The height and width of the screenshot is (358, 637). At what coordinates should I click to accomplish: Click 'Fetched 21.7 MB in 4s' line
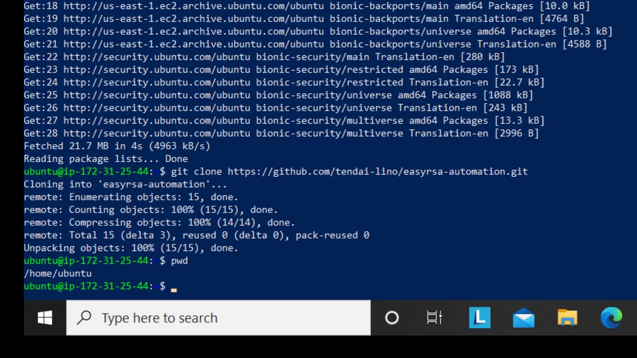click(117, 146)
